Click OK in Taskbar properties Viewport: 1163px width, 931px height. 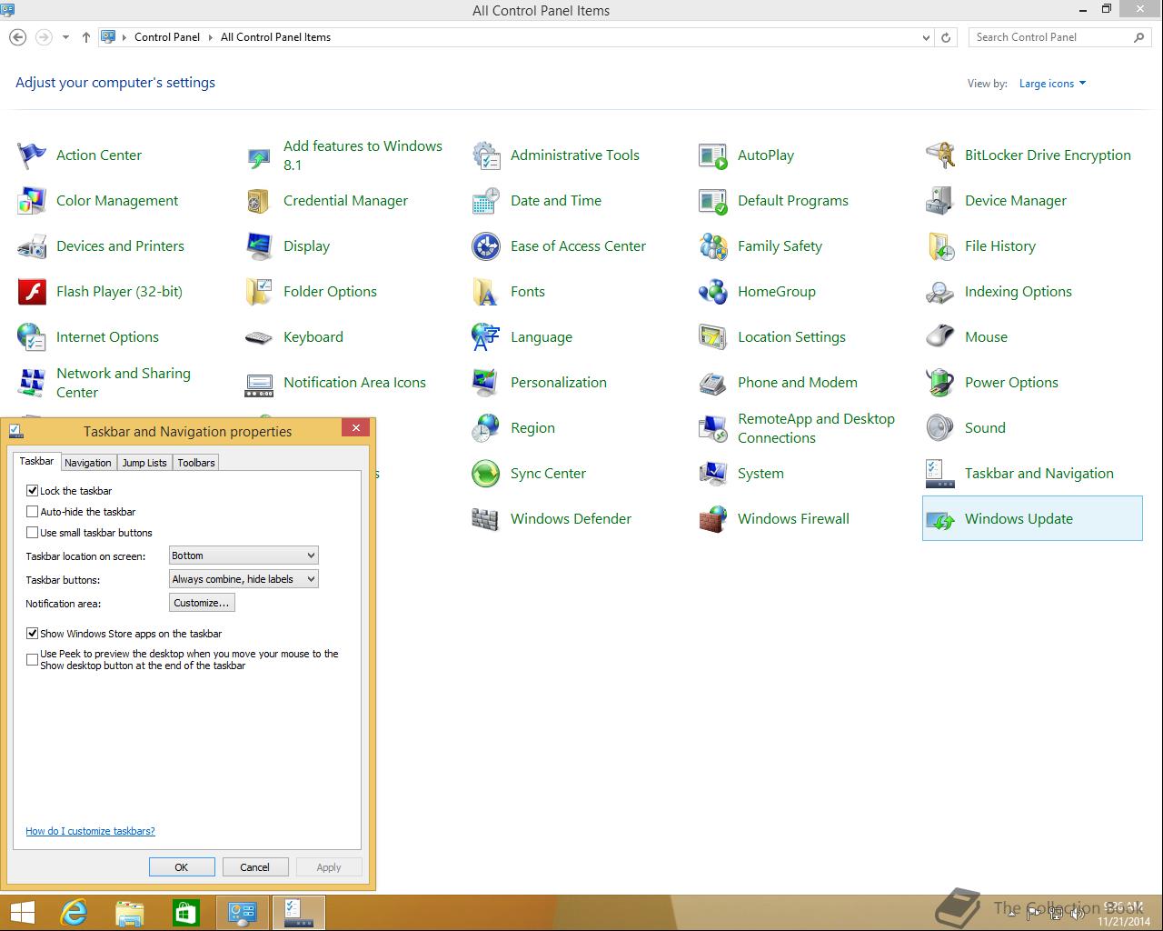click(182, 867)
